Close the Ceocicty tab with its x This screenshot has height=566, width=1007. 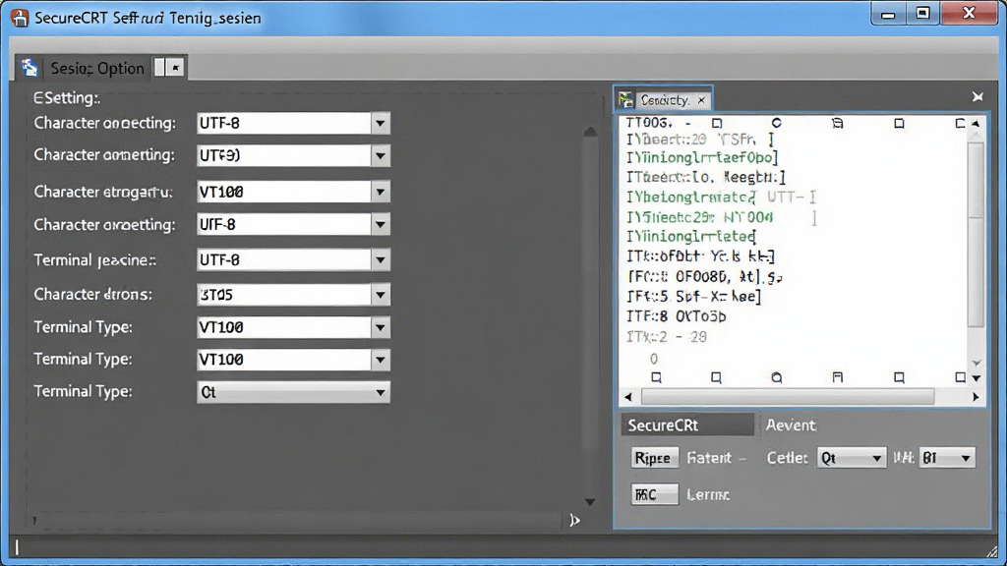point(701,100)
